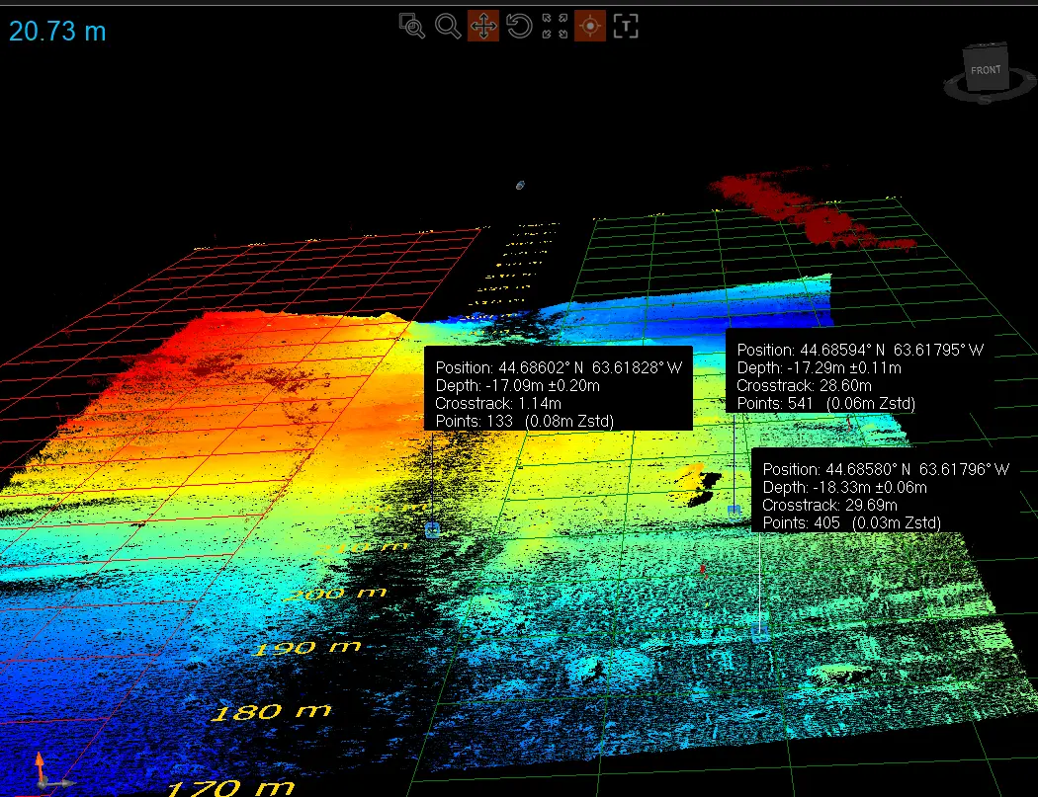Select the zoom-to-area magnifier tool
The height and width of the screenshot is (797, 1038).
pos(412,27)
